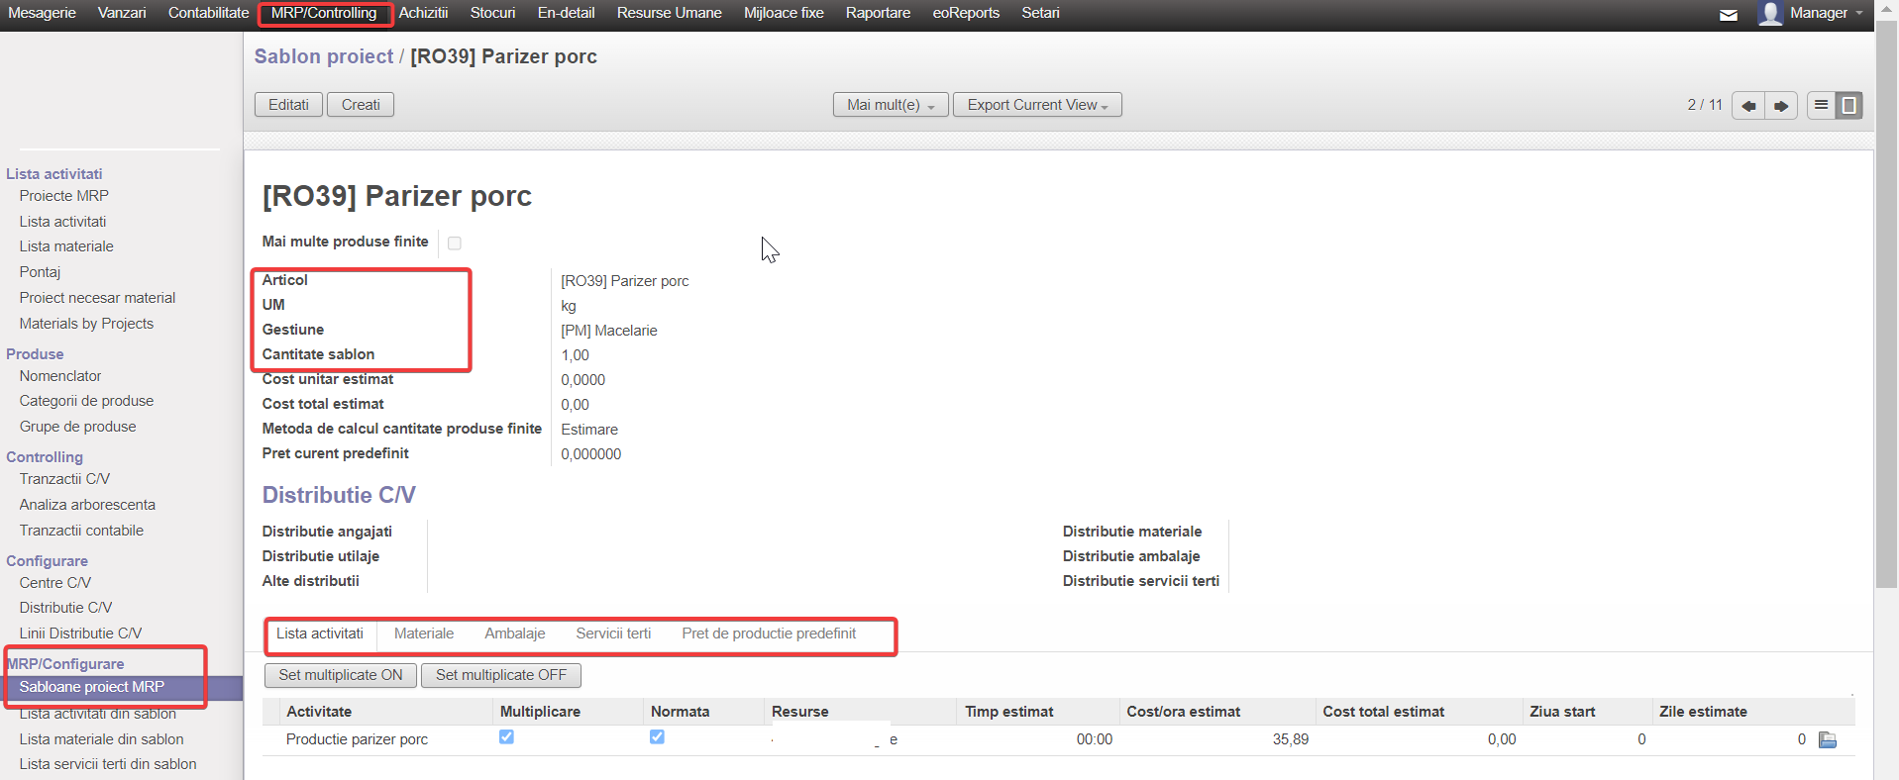Open the messages envelope icon
1899x780 pixels.
[1728, 15]
